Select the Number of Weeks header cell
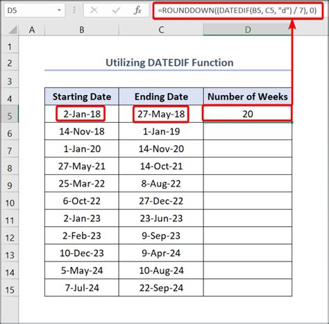This screenshot has height=324, width=329. pos(248,96)
